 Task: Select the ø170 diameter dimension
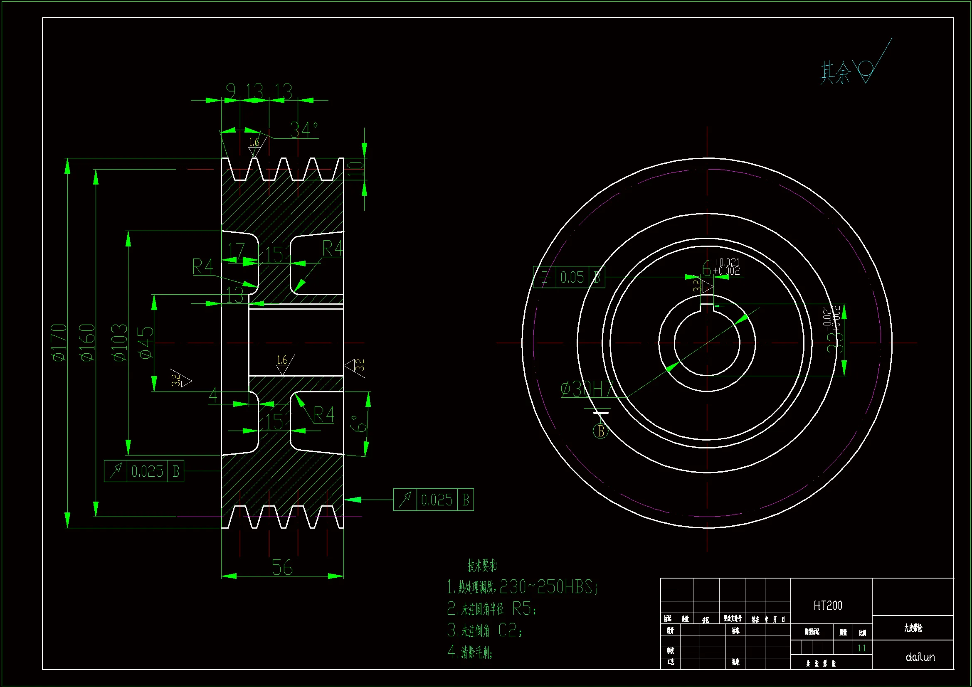tap(59, 343)
